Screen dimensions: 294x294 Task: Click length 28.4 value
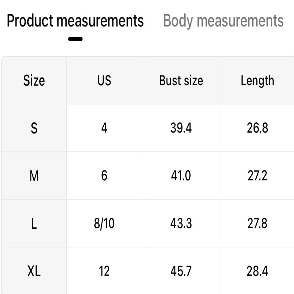257,271
